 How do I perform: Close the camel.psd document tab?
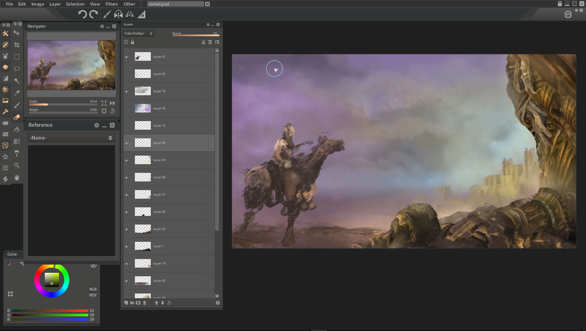pos(207,4)
